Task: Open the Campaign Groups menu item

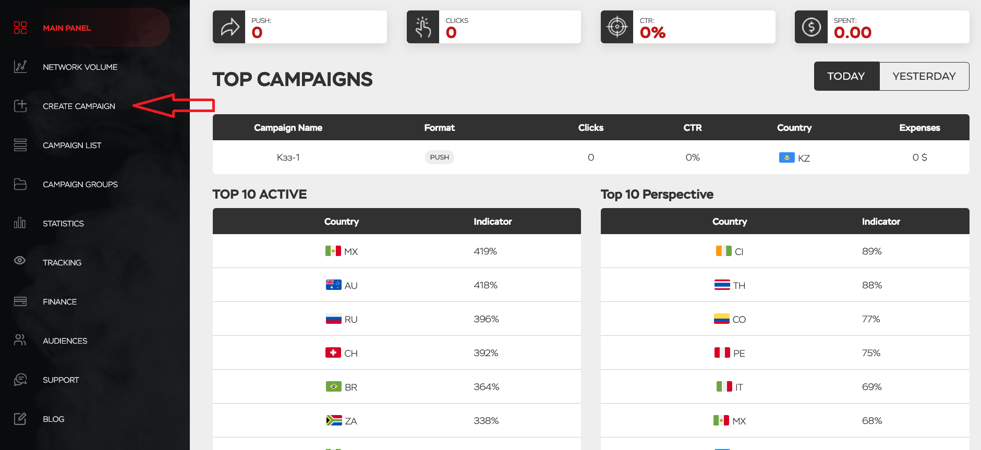Action: coord(80,185)
